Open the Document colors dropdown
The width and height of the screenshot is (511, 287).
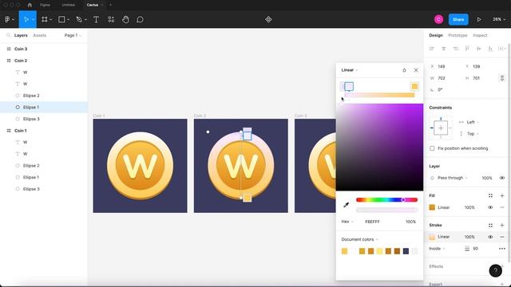(360, 239)
